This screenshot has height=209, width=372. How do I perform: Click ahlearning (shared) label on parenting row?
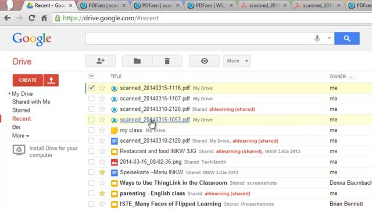227,193
